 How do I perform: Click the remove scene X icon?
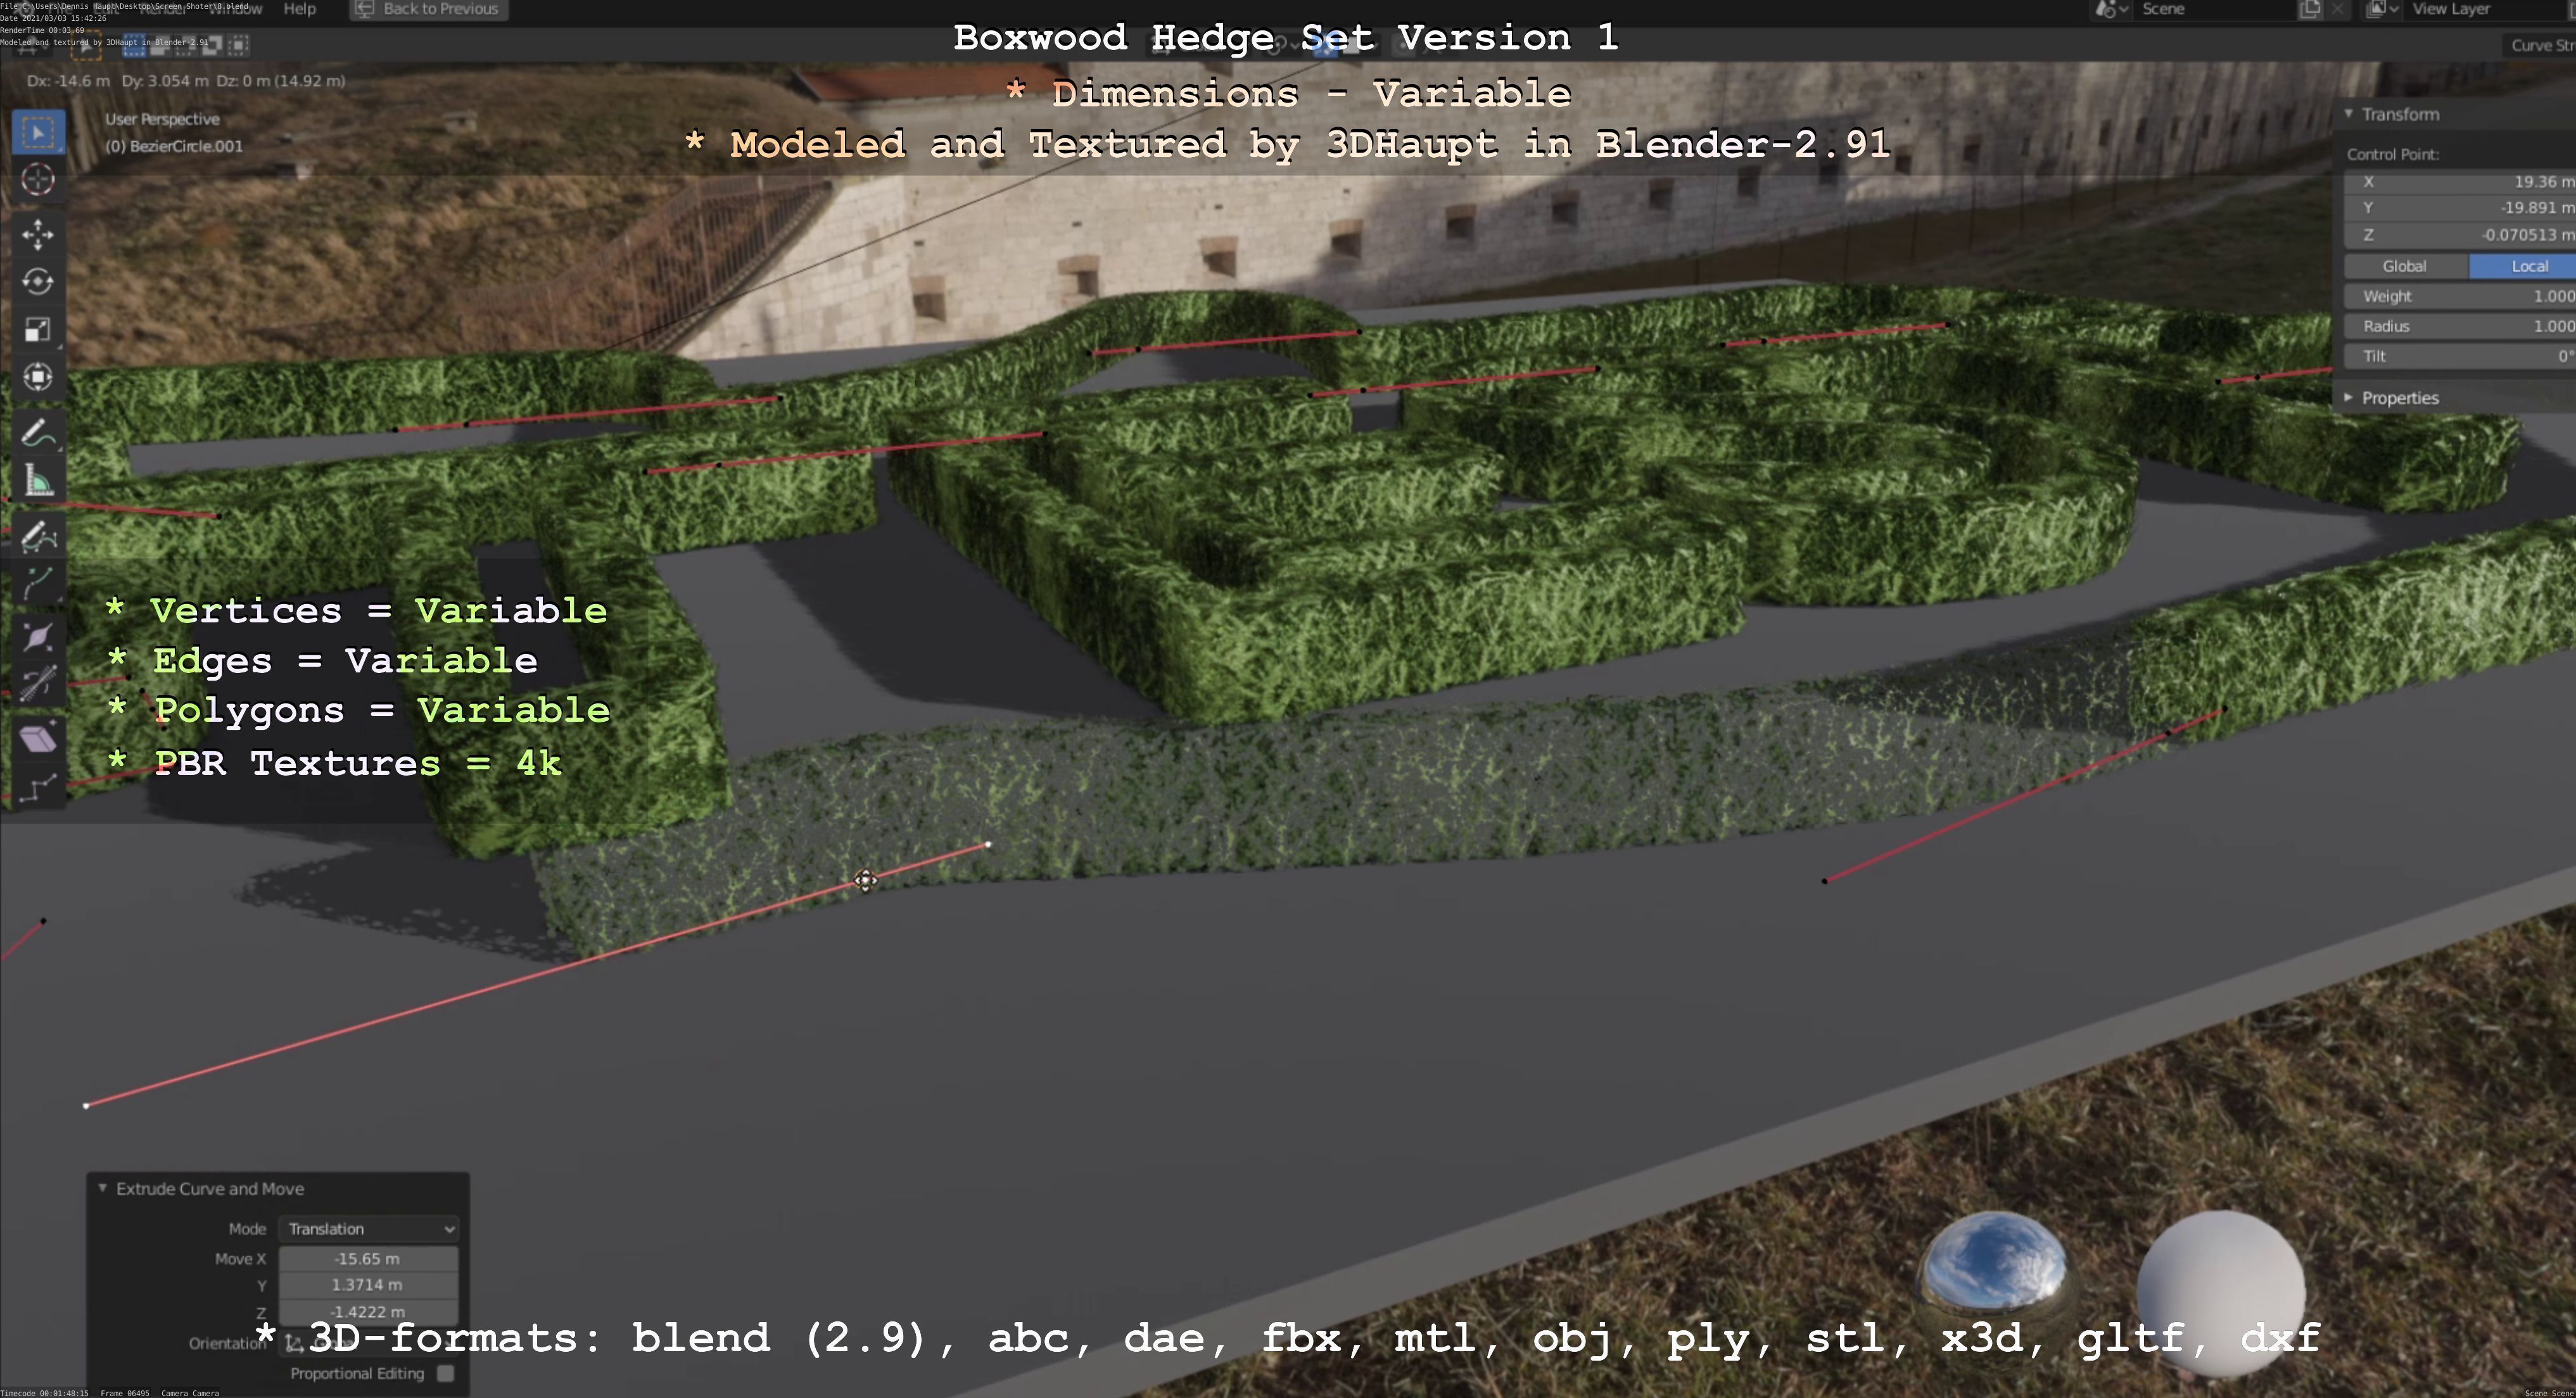click(x=2337, y=9)
